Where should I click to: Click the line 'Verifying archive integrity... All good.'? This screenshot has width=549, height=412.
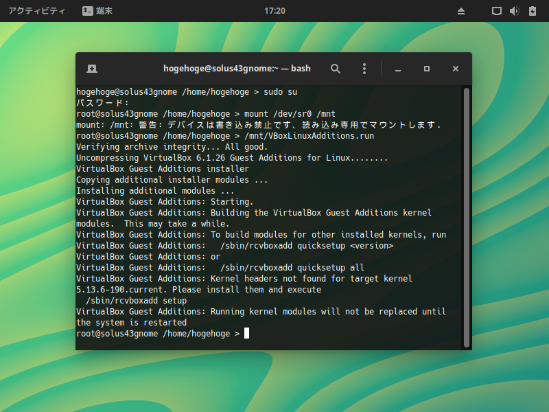(172, 147)
